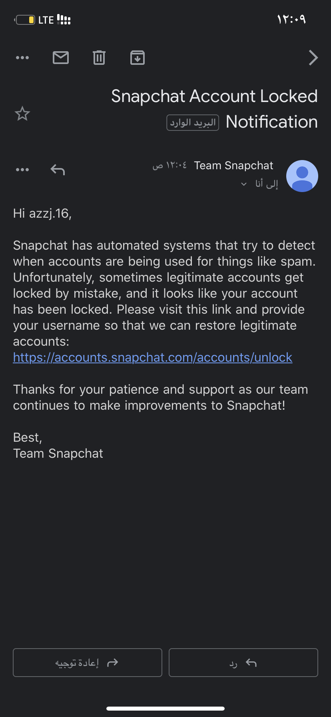Image resolution: width=331 pixels, height=717 pixels.
Task: Archive the email with archive icon
Action: 138,58
